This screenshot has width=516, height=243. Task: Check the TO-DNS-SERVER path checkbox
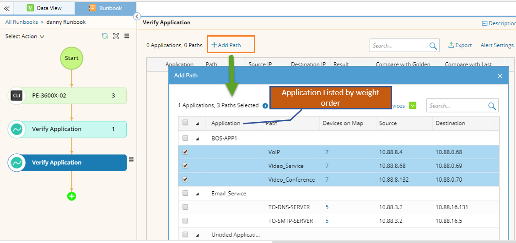(185, 207)
